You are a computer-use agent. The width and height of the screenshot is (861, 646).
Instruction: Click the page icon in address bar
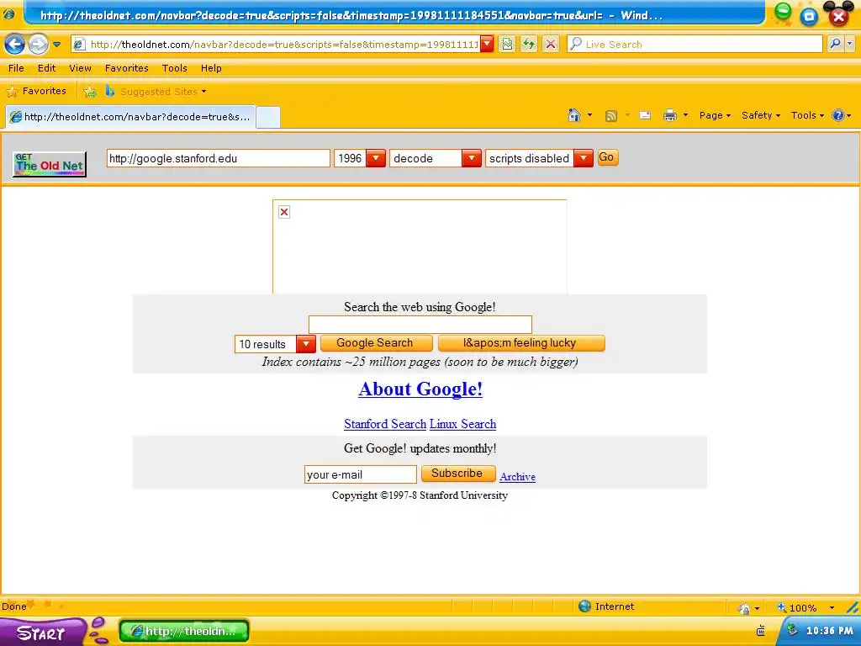(79, 45)
